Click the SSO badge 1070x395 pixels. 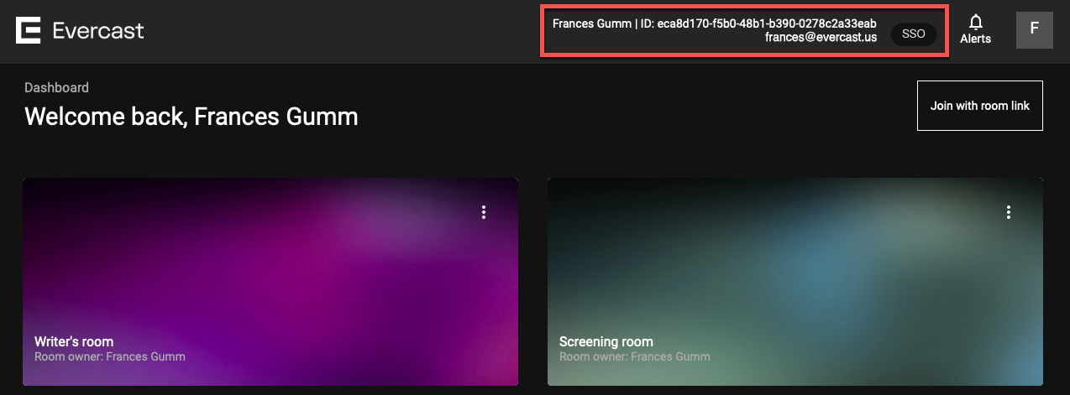click(913, 34)
